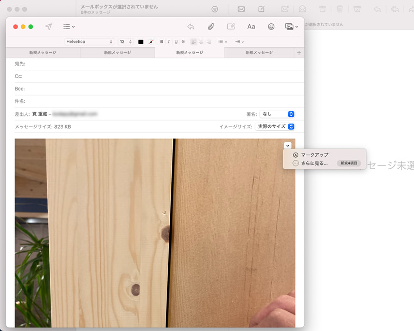Open the 署名 signature dropdown
414x331 pixels.
(x=278, y=114)
